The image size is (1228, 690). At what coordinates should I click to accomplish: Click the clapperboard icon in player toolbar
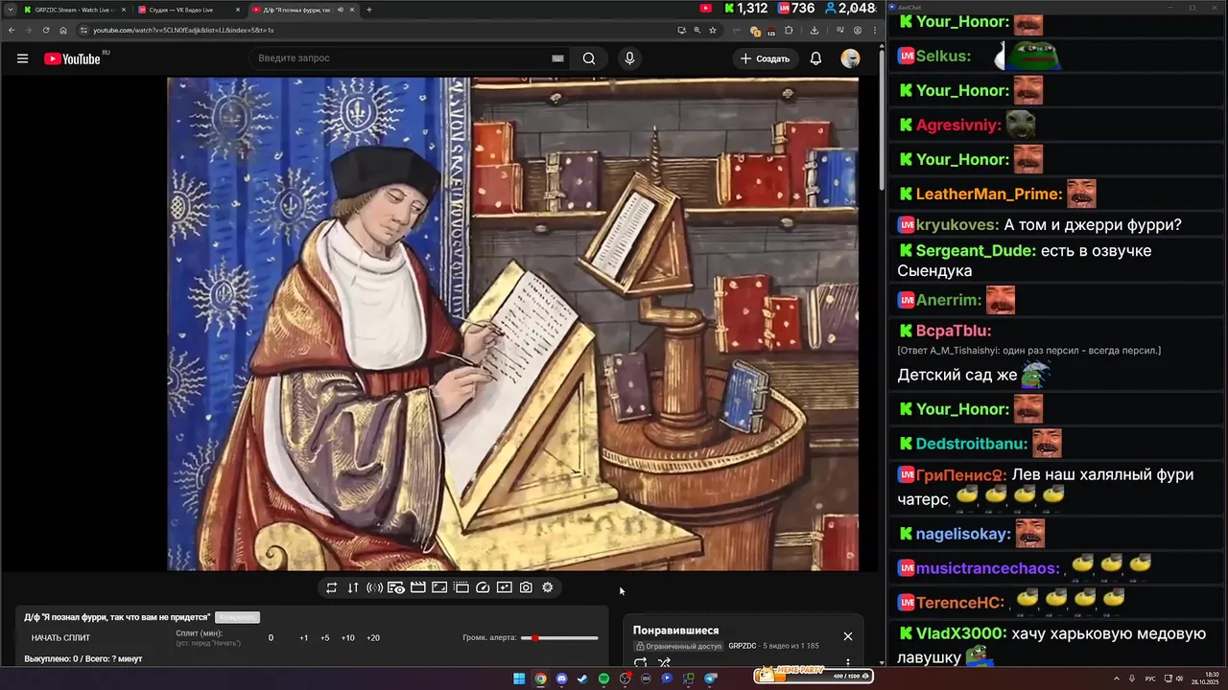(418, 587)
